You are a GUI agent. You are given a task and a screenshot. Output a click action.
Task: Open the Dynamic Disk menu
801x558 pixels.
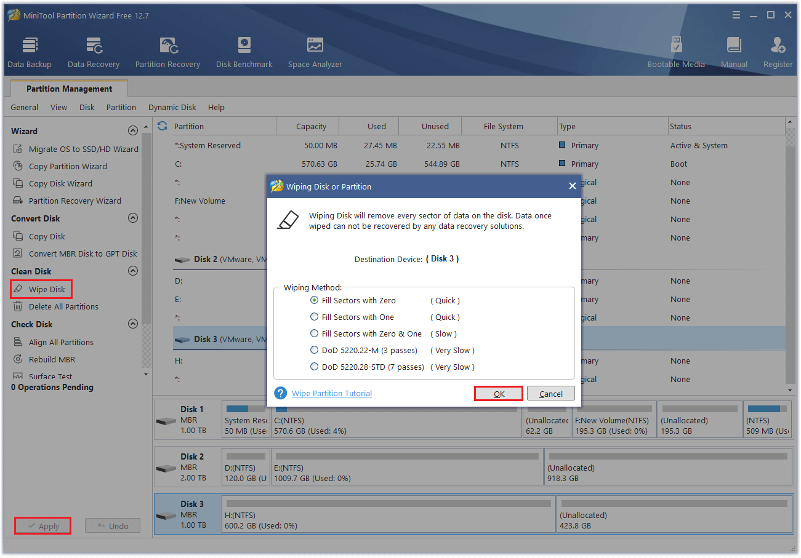[x=172, y=107]
